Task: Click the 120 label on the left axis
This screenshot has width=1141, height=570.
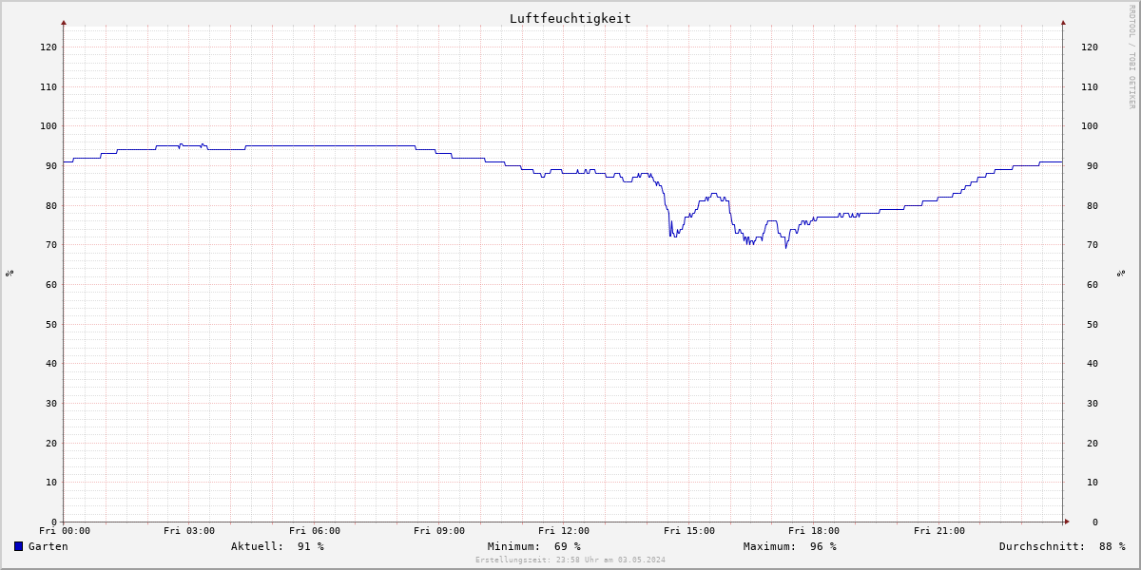Action: pyautogui.click(x=48, y=47)
